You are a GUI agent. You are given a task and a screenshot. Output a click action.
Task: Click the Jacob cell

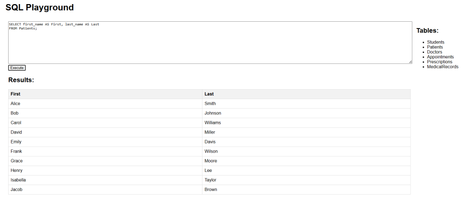coord(105,190)
